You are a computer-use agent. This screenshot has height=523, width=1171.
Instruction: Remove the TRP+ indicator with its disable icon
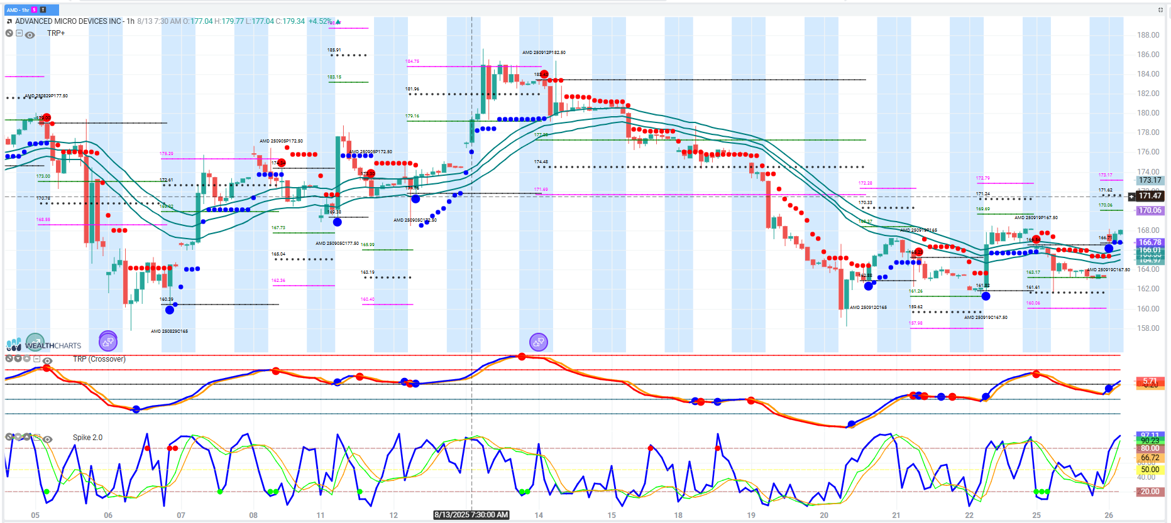tap(9, 33)
